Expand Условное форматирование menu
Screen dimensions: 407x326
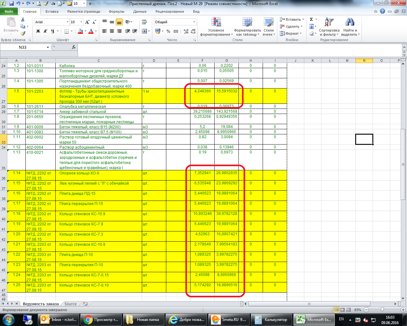216,27
